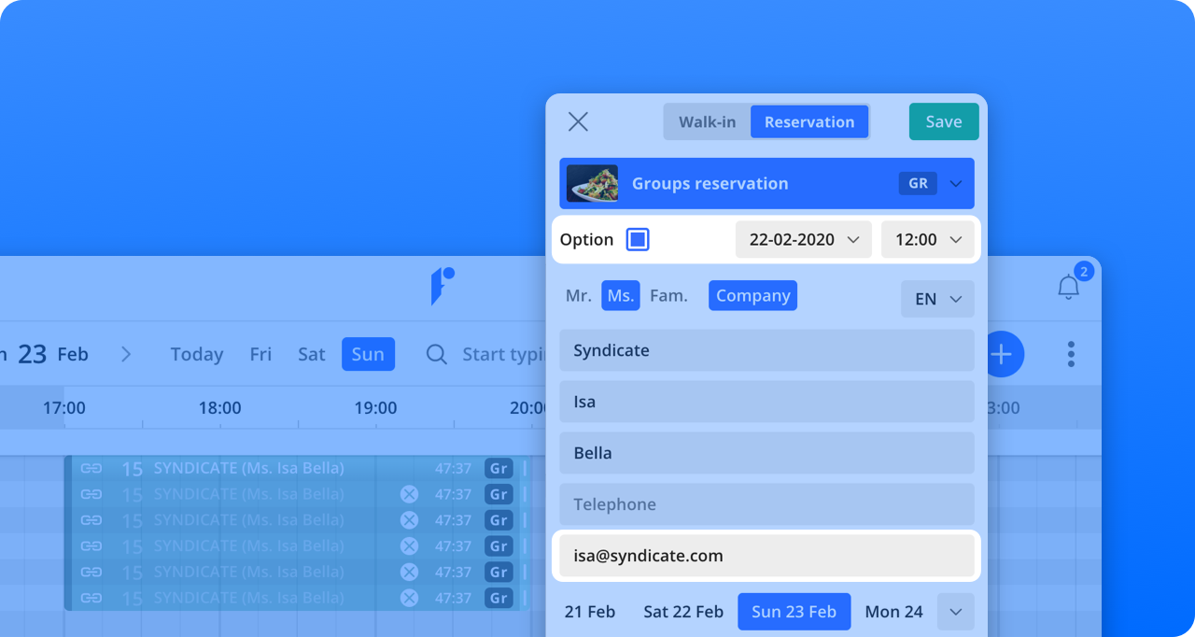Select the Sat 22 Feb date tab
1195x637 pixels.
(x=682, y=612)
